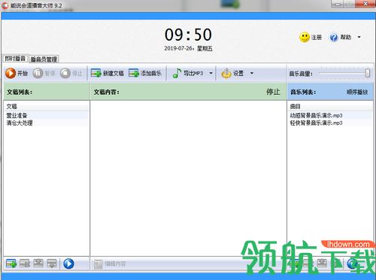376x280 pixels.
Task: Click the move-down icon below script list
Action: pyautogui.click(x=52, y=263)
